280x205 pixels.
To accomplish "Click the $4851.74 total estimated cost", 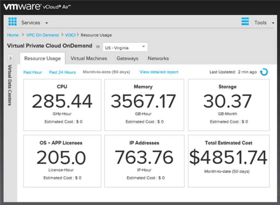I will click(x=228, y=157).
